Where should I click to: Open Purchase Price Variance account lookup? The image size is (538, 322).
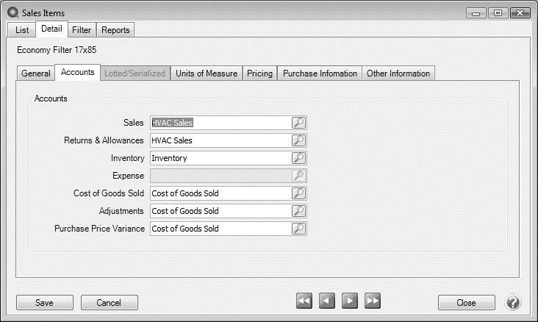[298, 229]
